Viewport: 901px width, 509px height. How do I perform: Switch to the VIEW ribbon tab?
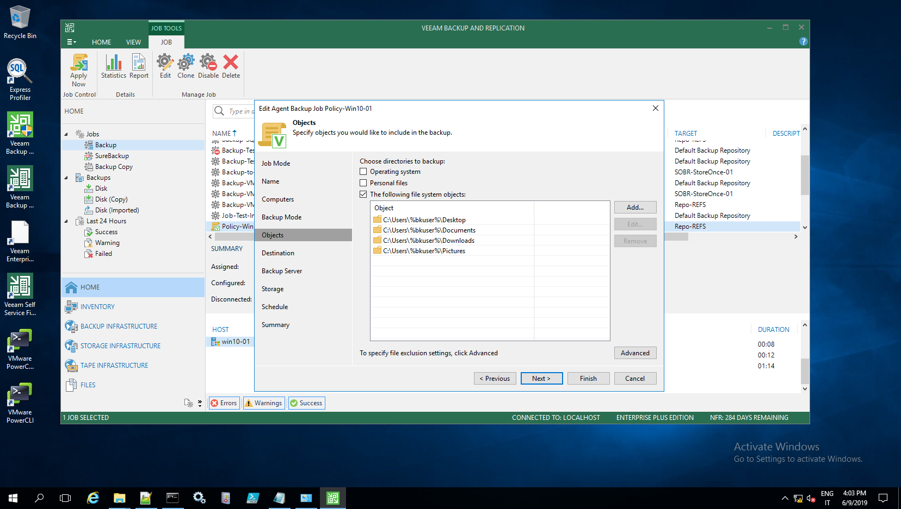(x=133, y=42)
